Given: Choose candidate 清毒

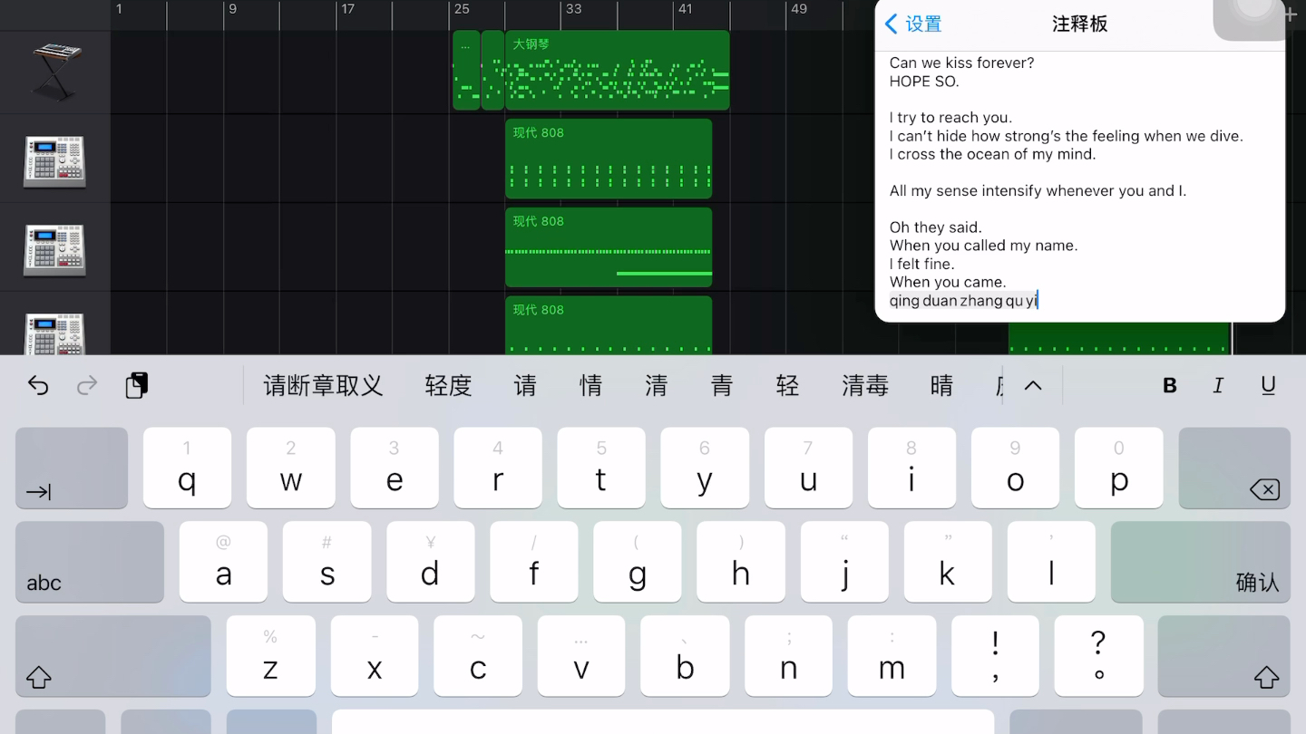Looking at the screenshot, I should click(865, 386).
